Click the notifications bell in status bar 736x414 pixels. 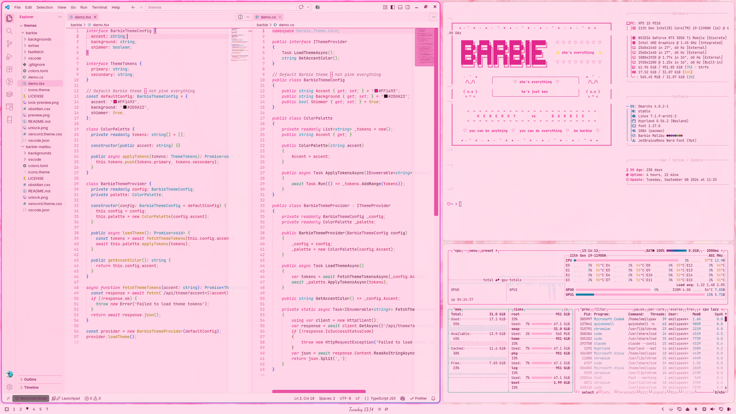(x=433, y=398)
